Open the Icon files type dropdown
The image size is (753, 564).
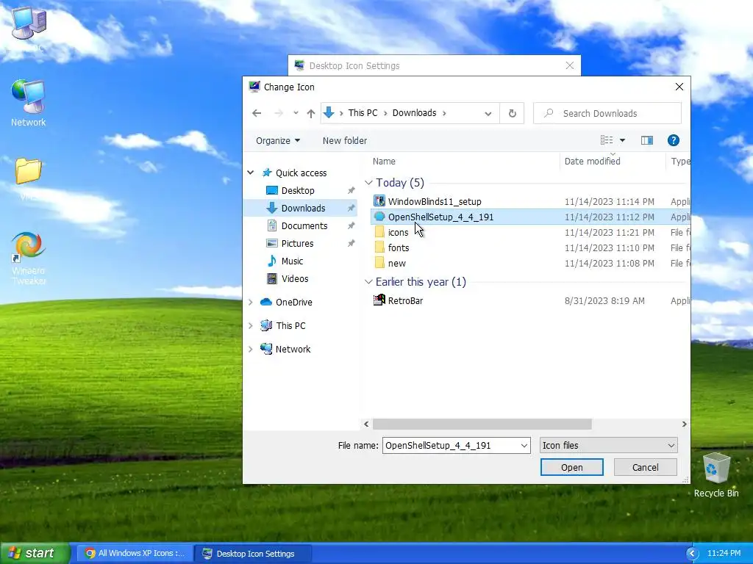tap(608, 446)
